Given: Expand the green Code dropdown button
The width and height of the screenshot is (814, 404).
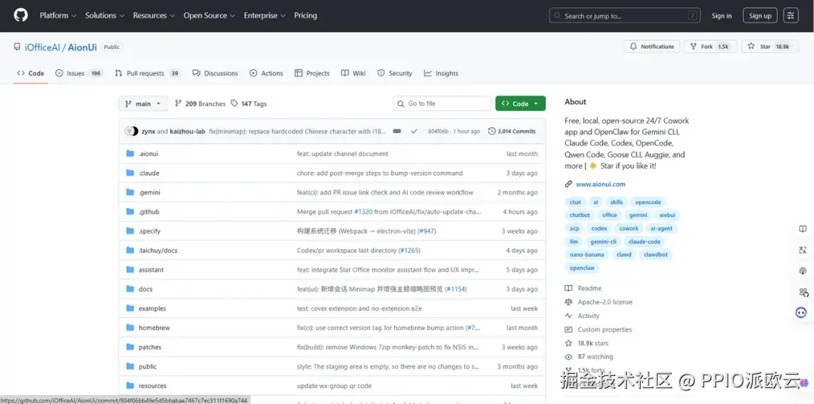Looking at the screenshot, I should 520,104.
